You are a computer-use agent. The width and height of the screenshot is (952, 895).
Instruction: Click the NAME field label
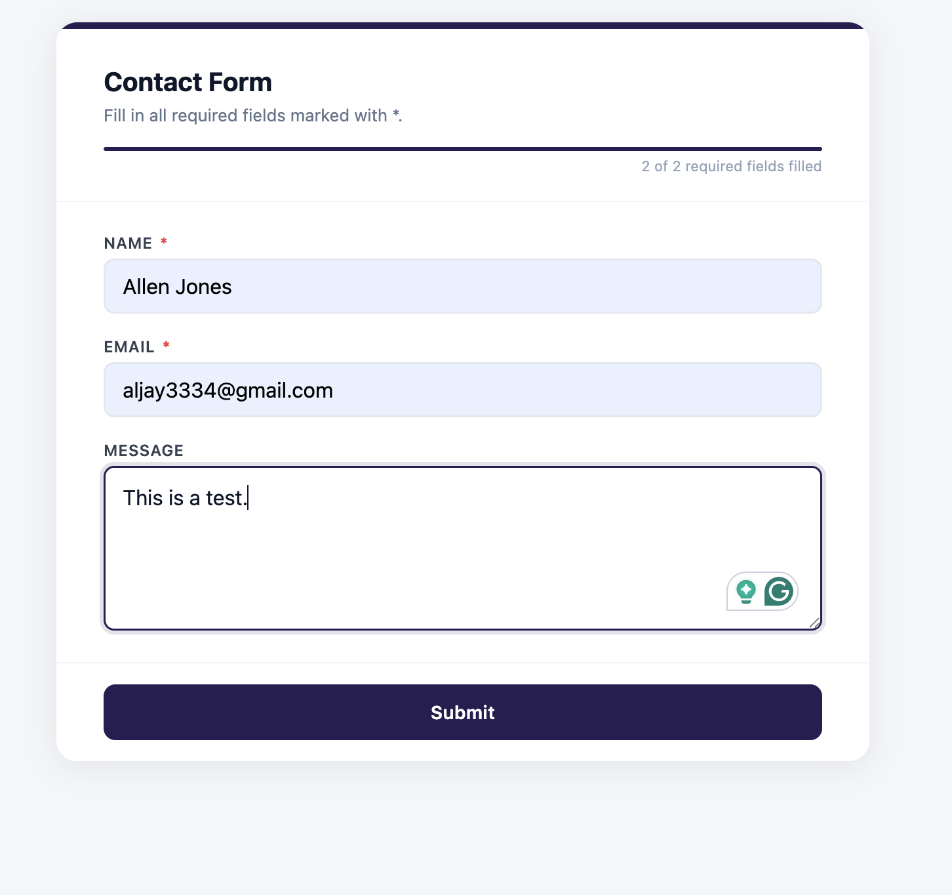(x=128, y=243)
